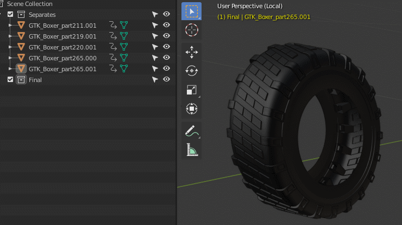Select GTK_Boxer_part219.001 name in outliner
This screenshot has width=402, height=225.
(62, 36)
